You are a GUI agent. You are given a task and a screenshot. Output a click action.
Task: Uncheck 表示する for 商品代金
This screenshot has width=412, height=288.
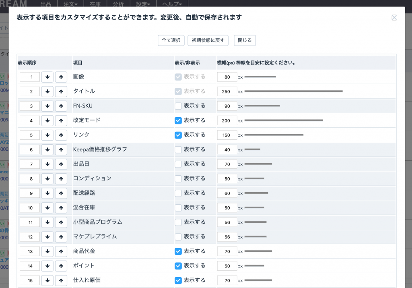178,251
